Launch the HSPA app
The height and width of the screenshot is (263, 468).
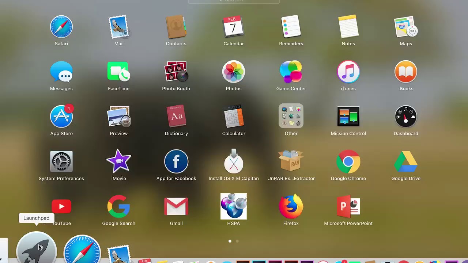pyautogui.click(x=234, y=207)
